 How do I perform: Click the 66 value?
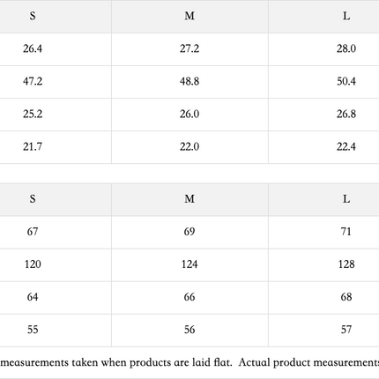click(x=189, y=297)
